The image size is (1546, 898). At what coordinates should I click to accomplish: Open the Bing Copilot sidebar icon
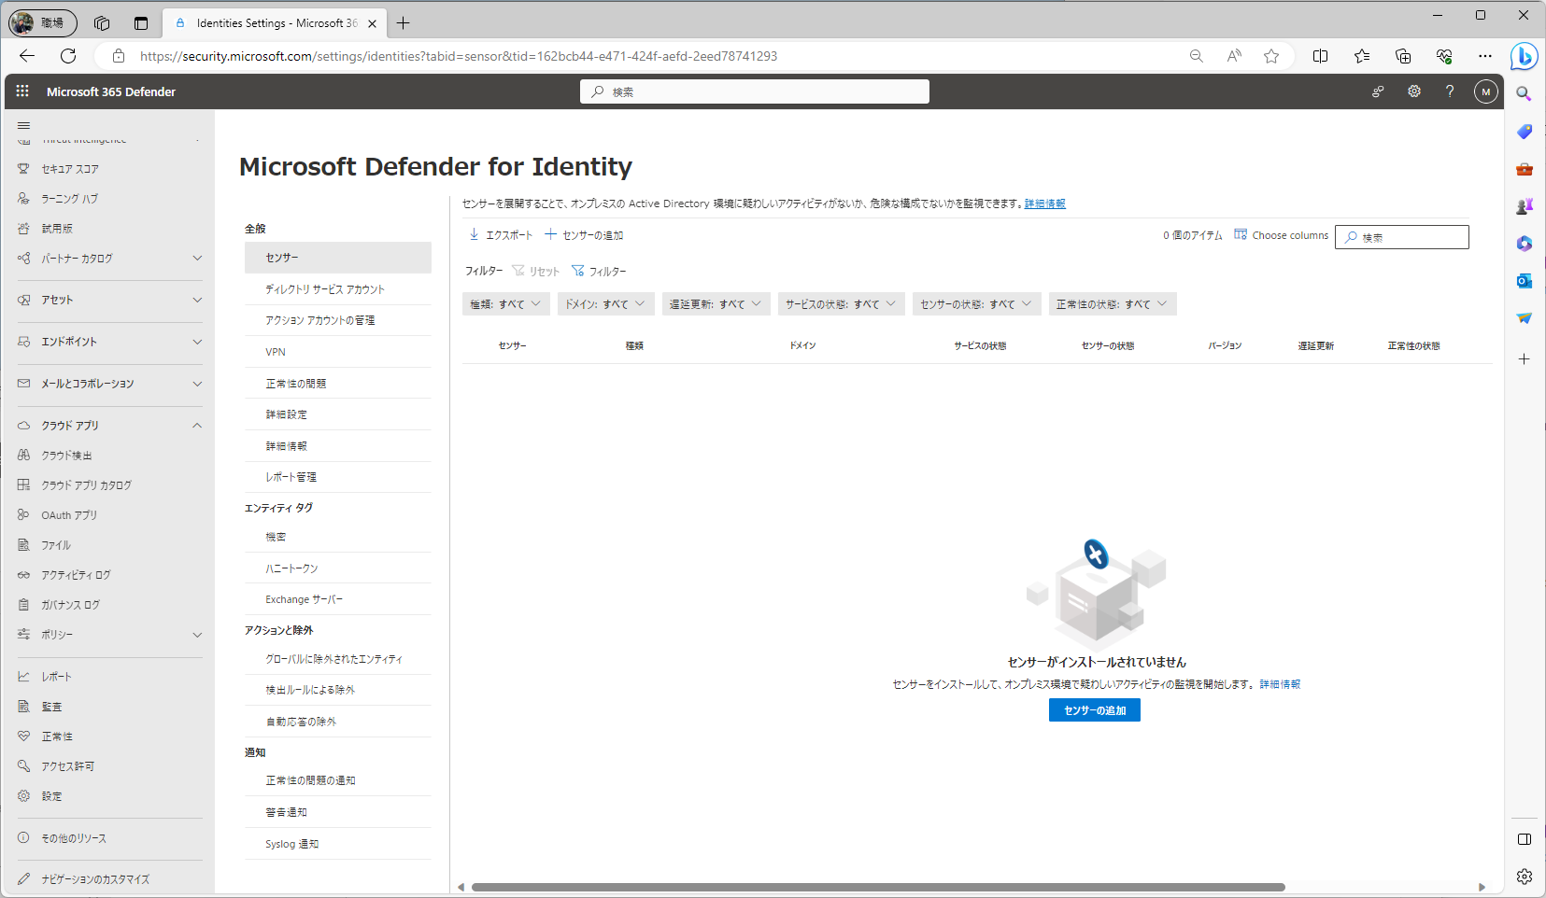point(1525,56)
